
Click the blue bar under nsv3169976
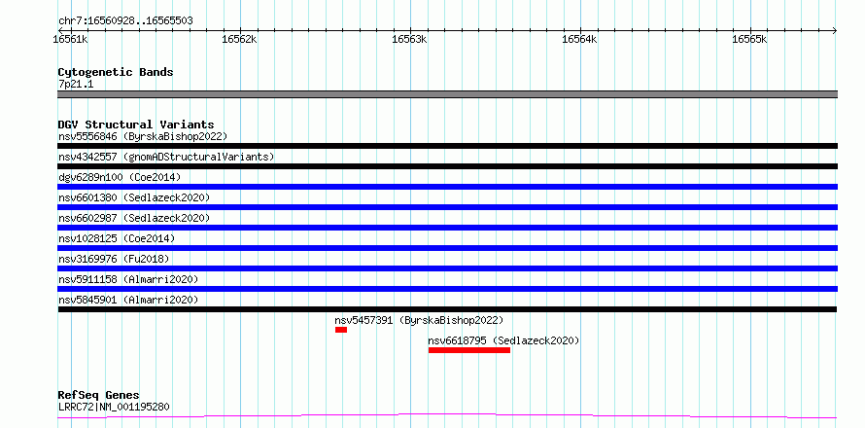[447, 268]
